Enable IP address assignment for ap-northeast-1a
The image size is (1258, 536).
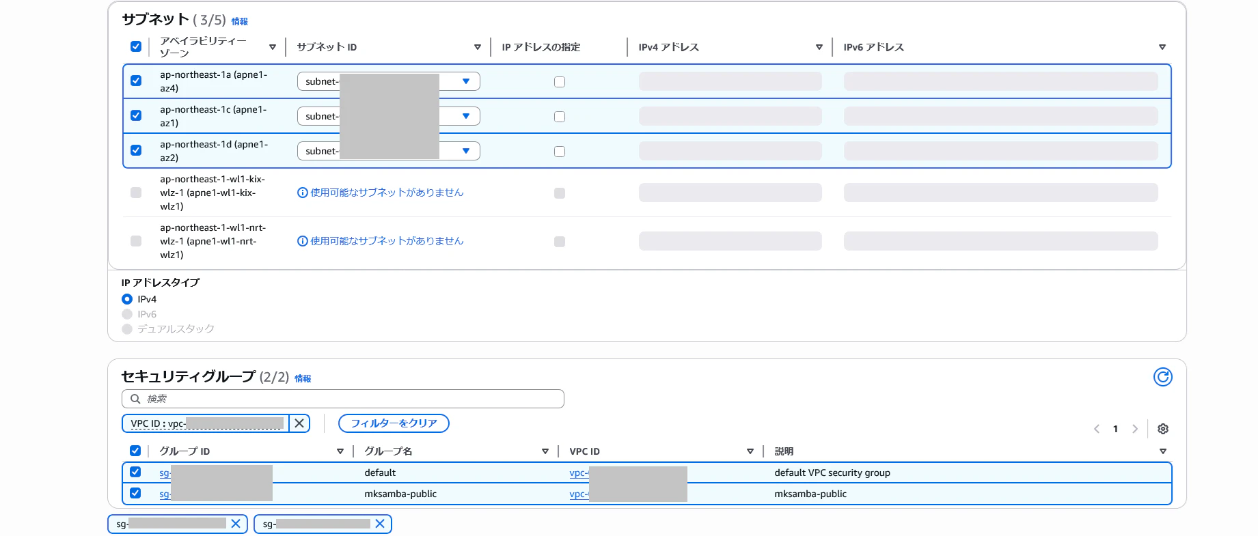pos(560,82)
